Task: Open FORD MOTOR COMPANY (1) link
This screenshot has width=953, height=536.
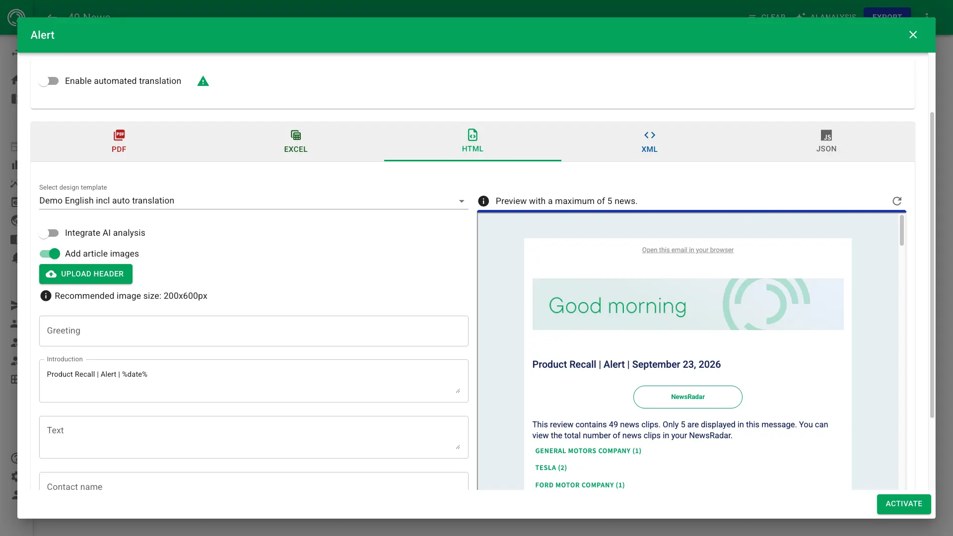Action: click(580, 485)
